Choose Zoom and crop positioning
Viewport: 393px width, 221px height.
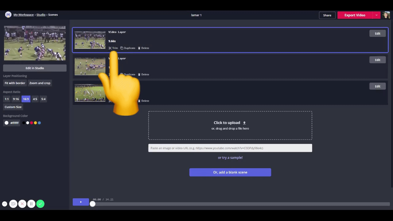point(40,83)
